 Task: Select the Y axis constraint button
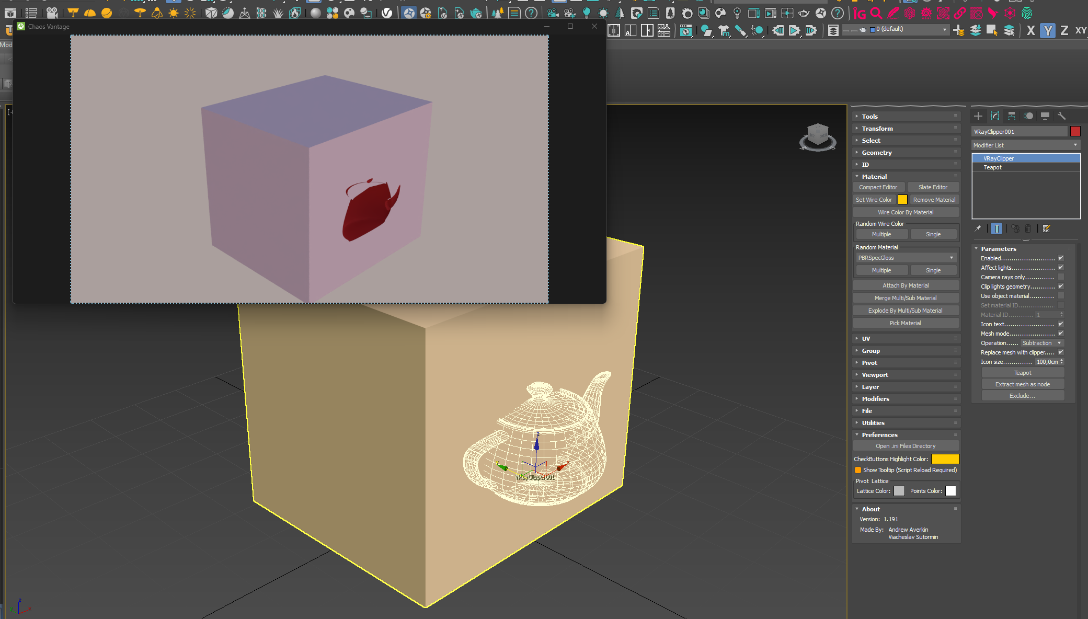click(x=1047, y=31)
